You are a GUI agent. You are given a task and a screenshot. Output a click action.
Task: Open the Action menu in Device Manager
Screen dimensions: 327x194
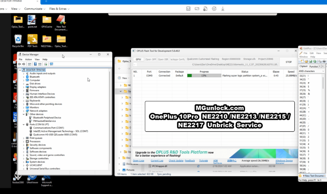(x=28, y=59)
